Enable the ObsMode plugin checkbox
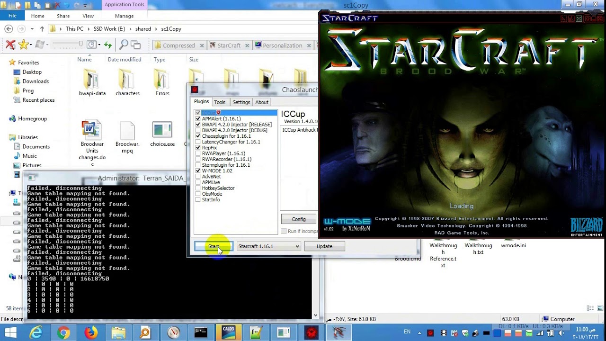606x341 pixels. pyautogui.click(x=198, y=194)
